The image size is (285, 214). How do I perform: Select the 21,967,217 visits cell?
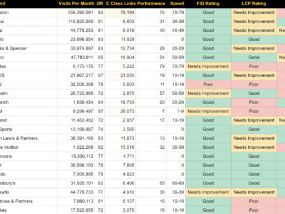[76, 75]
